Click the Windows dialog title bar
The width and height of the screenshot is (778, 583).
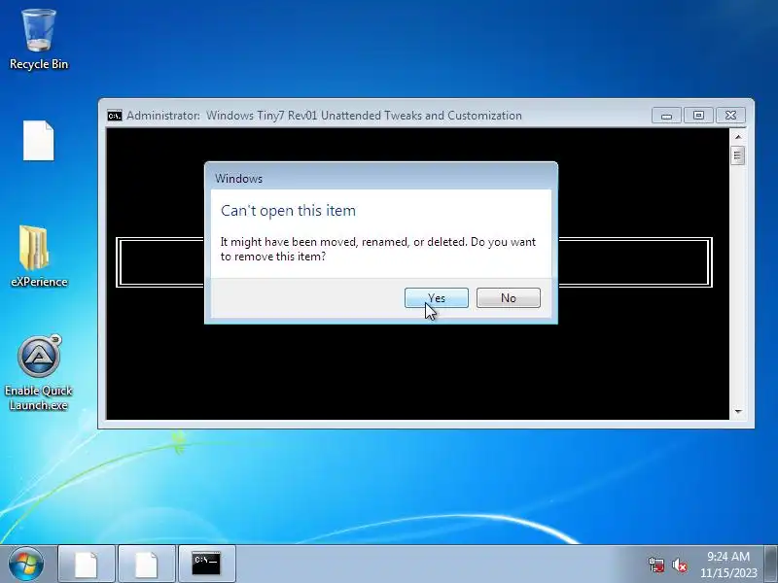(381, 178)
